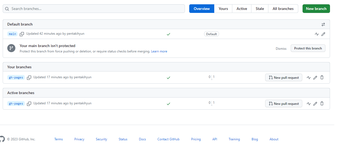Open Learn more link about protection
Image resolution: width=337 pixels, height=168 pixels.
click(x=159, y=51)
